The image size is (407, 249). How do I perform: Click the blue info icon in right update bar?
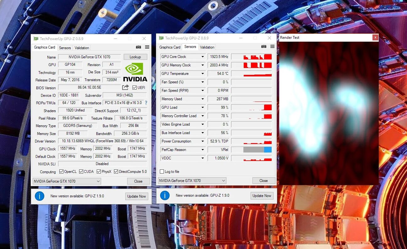pos(165,195)
